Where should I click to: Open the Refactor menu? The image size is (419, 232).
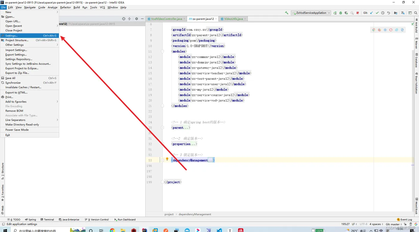pyautogui.click(x=66, y=7)
